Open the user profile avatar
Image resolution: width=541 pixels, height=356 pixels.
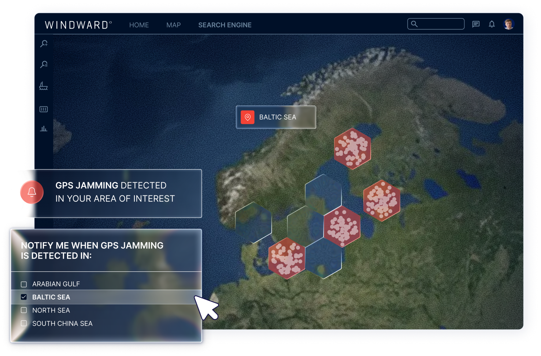click(509, 24)
